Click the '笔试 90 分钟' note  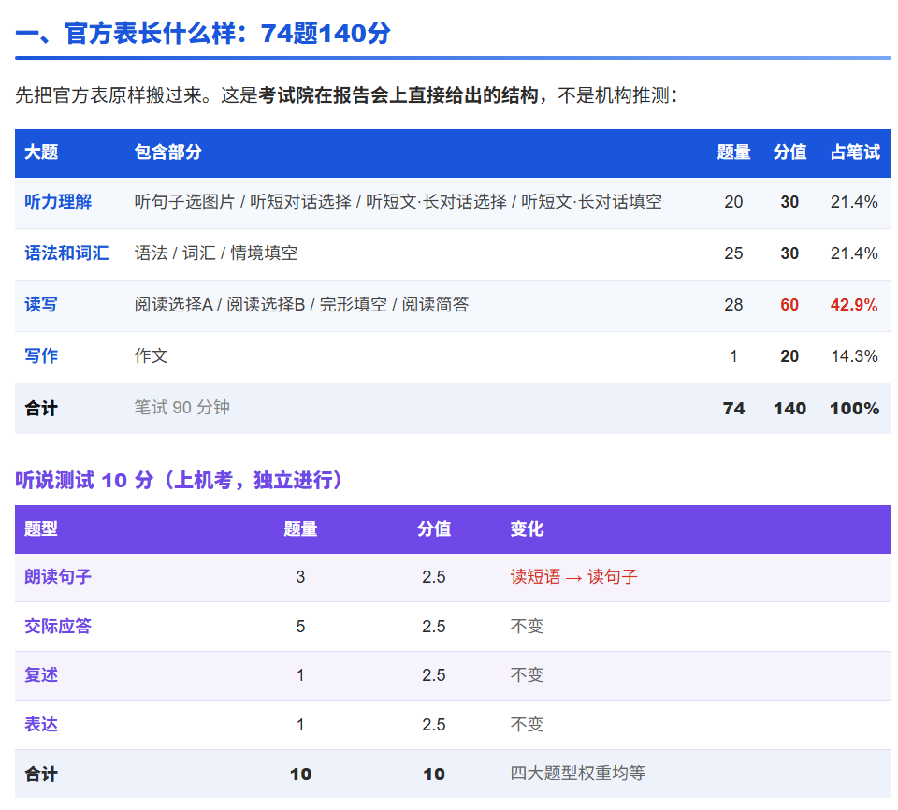(182, 407)
